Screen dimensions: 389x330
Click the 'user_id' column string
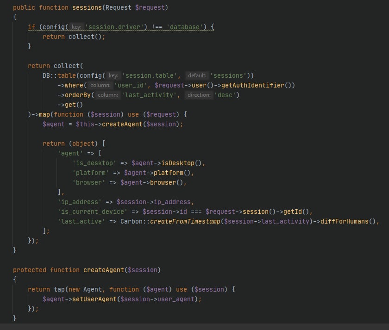130,85
